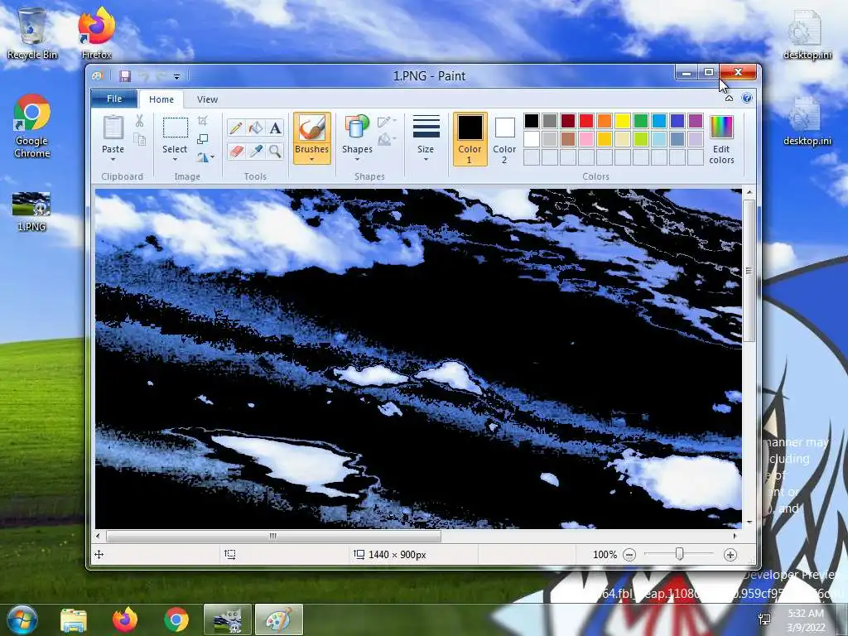Expand the Paste dropdown arrow
Screen dimensions: 848x636
coord(113,160)
